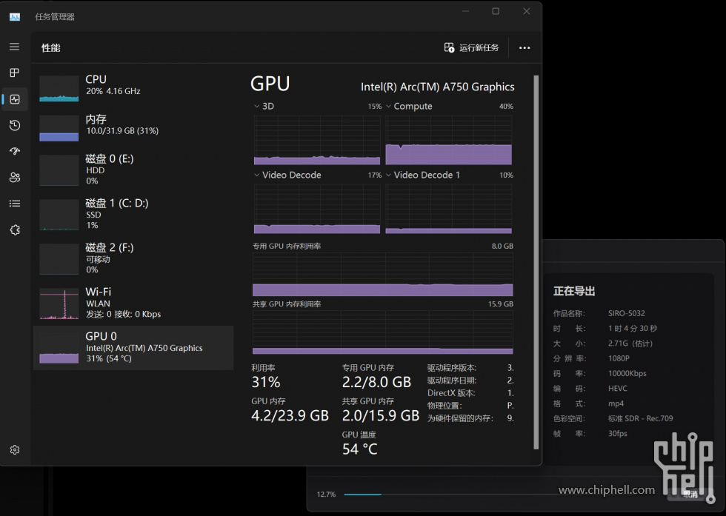Open the Compute engine dropdown chevron
This screenshot has width=726, height=516.
click(388, 107)
